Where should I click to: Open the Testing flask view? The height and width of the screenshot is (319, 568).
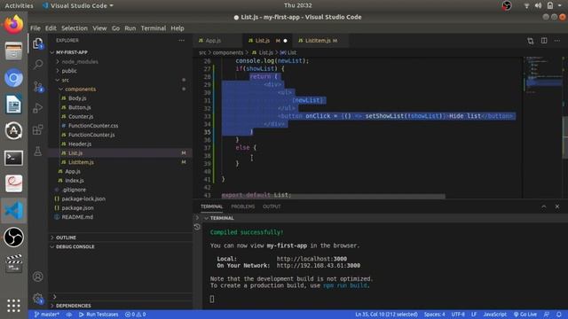point(38,152)
